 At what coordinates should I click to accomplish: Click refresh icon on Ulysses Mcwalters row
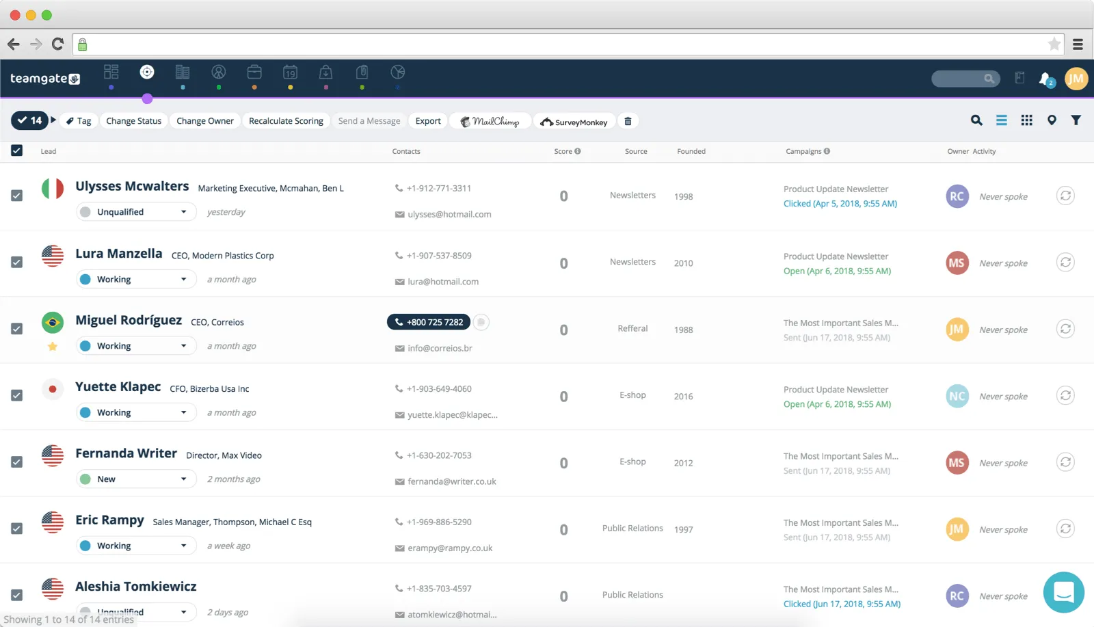(1065, 196)
